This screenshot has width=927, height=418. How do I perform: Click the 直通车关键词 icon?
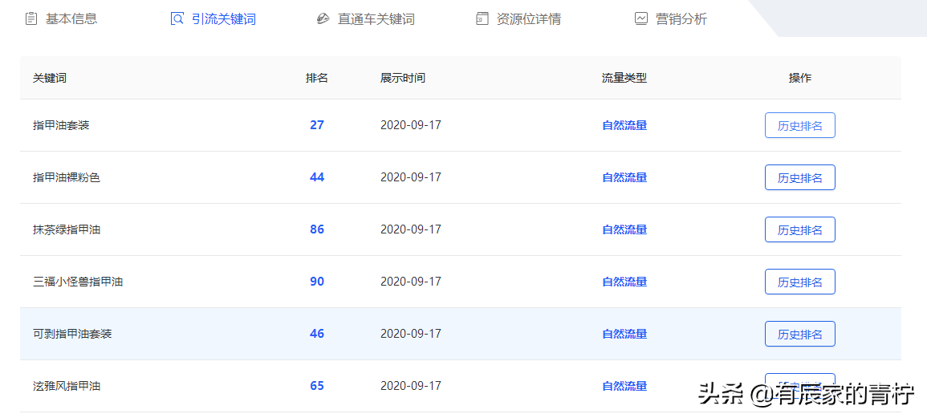point(323,19)
